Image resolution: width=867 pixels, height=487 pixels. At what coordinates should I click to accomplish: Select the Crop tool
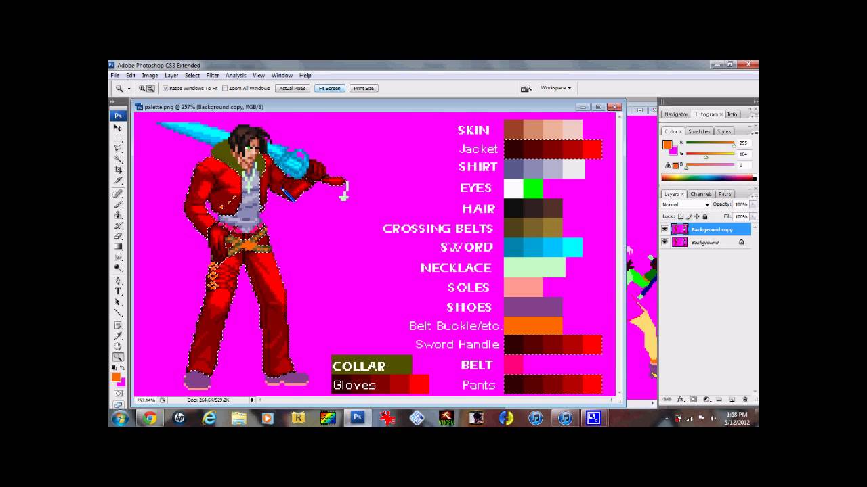click(x=118, y=170)
